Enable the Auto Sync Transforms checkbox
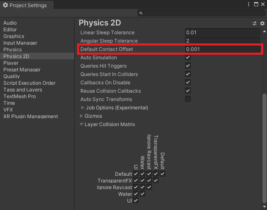This screenshot has height=210, width=267. pyautogui.click(x=188, y=99)
